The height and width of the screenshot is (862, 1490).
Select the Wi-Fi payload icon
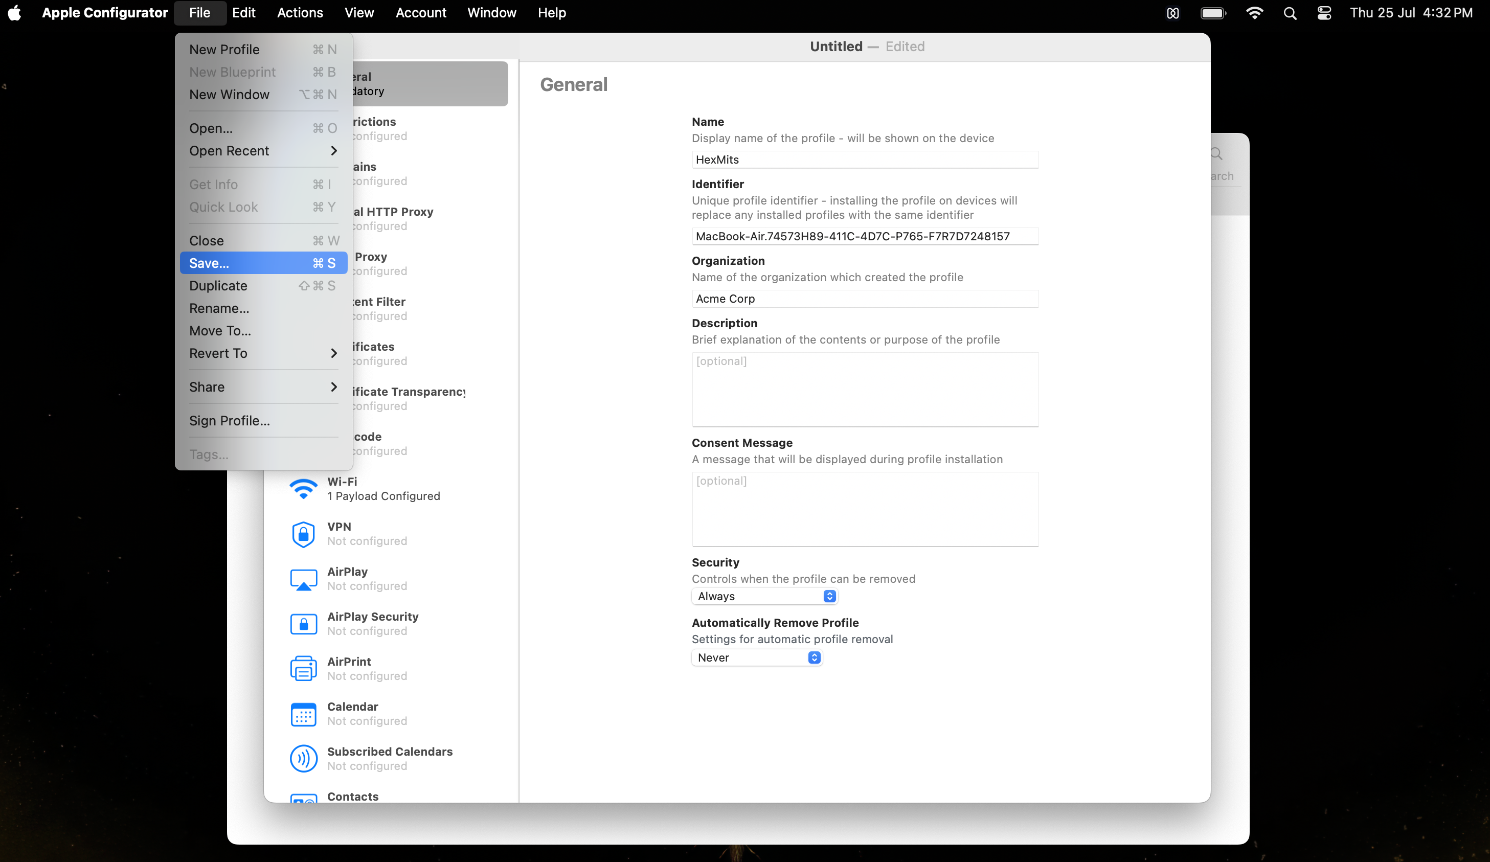click(303, 489)
